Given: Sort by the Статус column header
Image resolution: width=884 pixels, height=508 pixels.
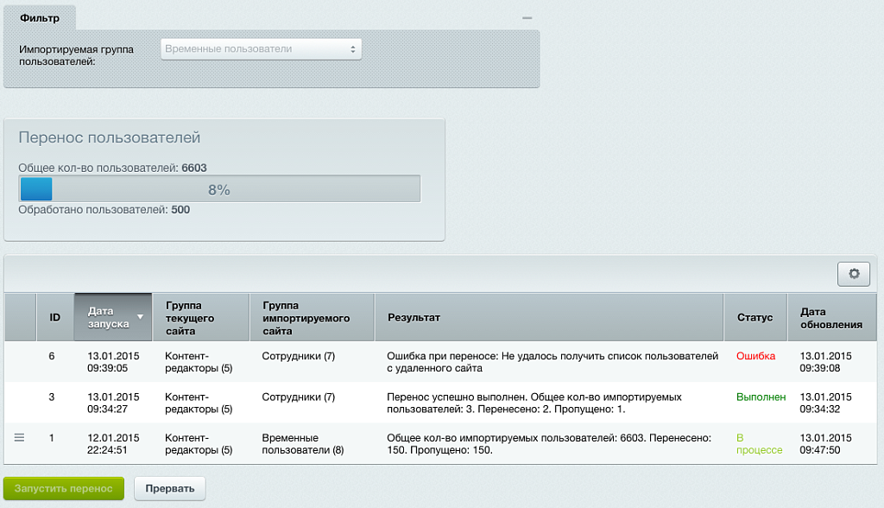Looking at the screenshot, I should pos(755,318).
